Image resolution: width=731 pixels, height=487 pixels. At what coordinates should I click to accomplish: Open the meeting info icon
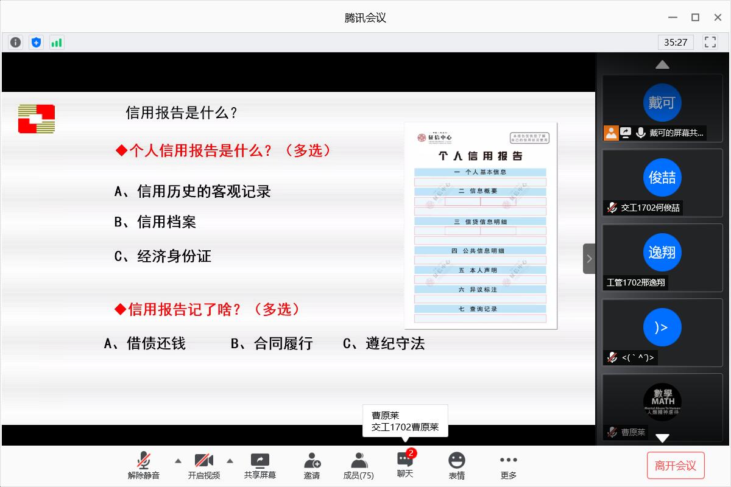pyautogui.click(x=16, y=42)
